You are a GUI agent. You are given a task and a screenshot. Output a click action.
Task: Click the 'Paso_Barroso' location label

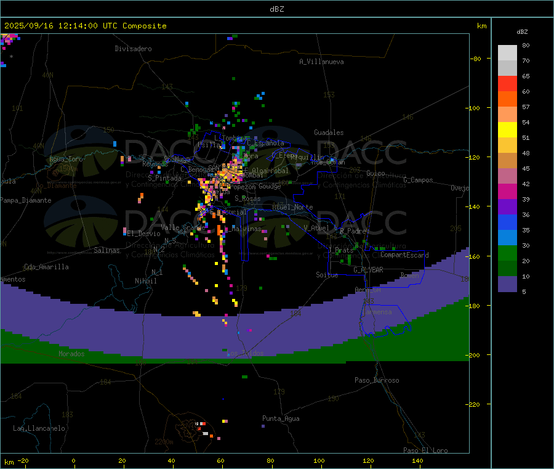[x=377, y=380]
